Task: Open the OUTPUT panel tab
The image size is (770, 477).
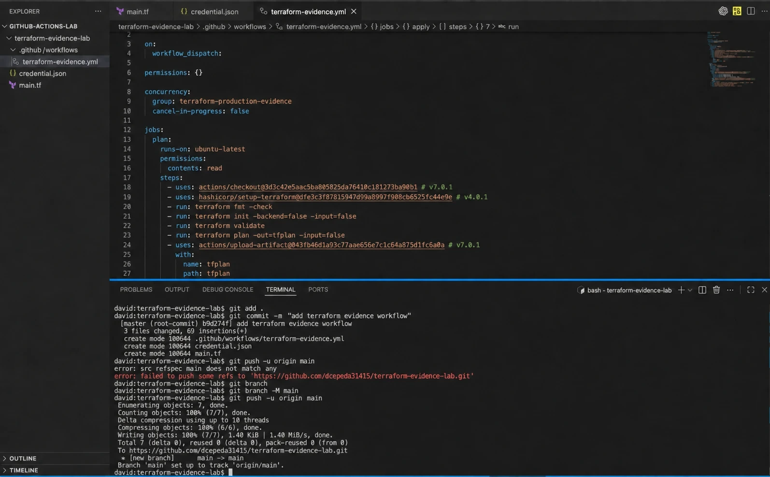Action: pos(177,289)
